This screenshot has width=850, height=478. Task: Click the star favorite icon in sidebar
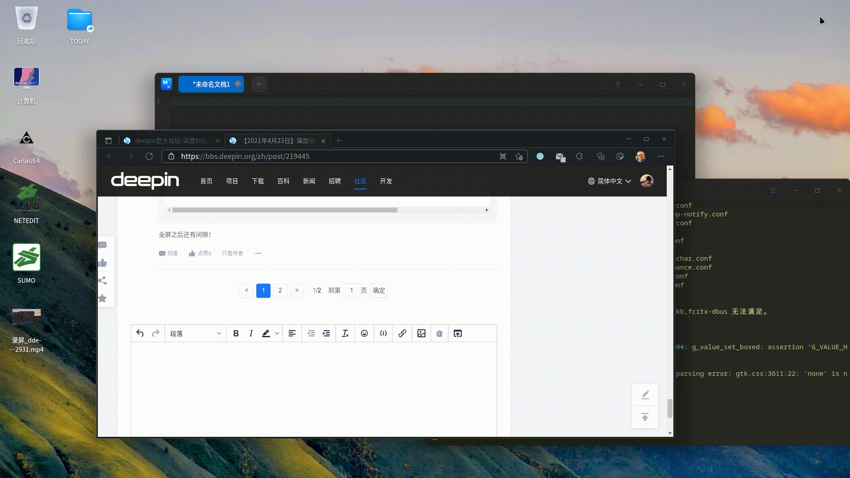[102, 298]
